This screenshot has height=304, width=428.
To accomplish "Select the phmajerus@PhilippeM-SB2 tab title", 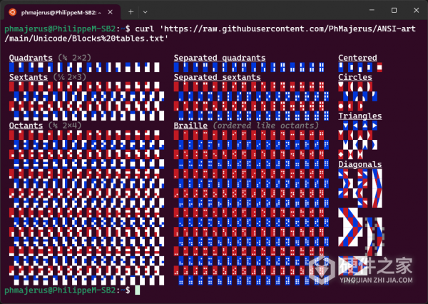I will (61, 12).
